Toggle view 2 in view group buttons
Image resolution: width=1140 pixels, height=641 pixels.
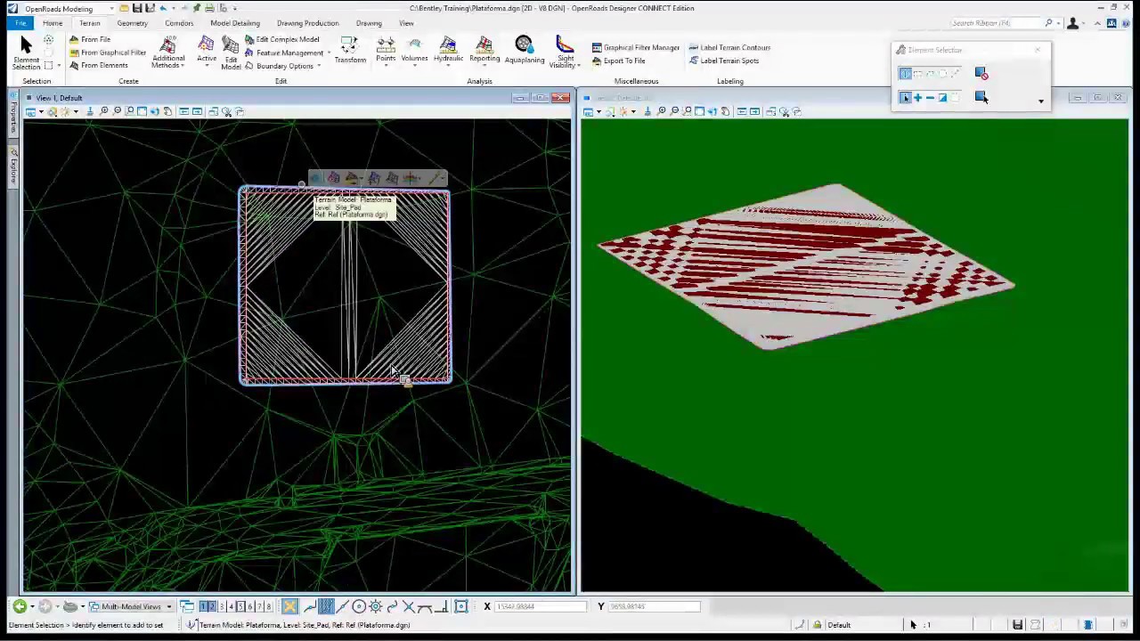tap(212, 606)
